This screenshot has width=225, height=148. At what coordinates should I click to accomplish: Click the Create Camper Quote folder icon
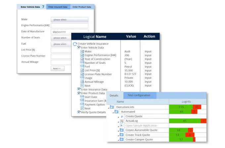tap(122, 139)
